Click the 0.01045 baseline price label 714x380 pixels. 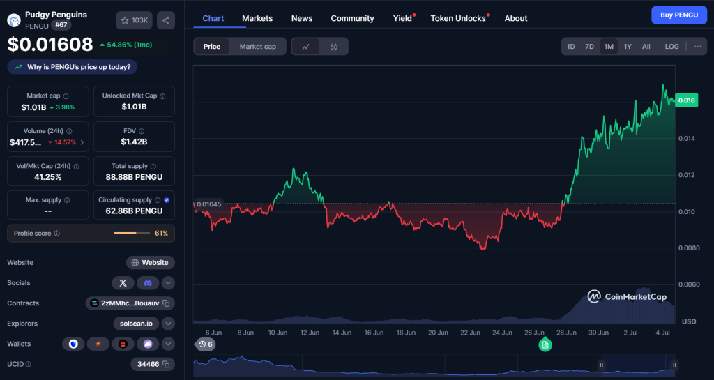tap(209, 204)
